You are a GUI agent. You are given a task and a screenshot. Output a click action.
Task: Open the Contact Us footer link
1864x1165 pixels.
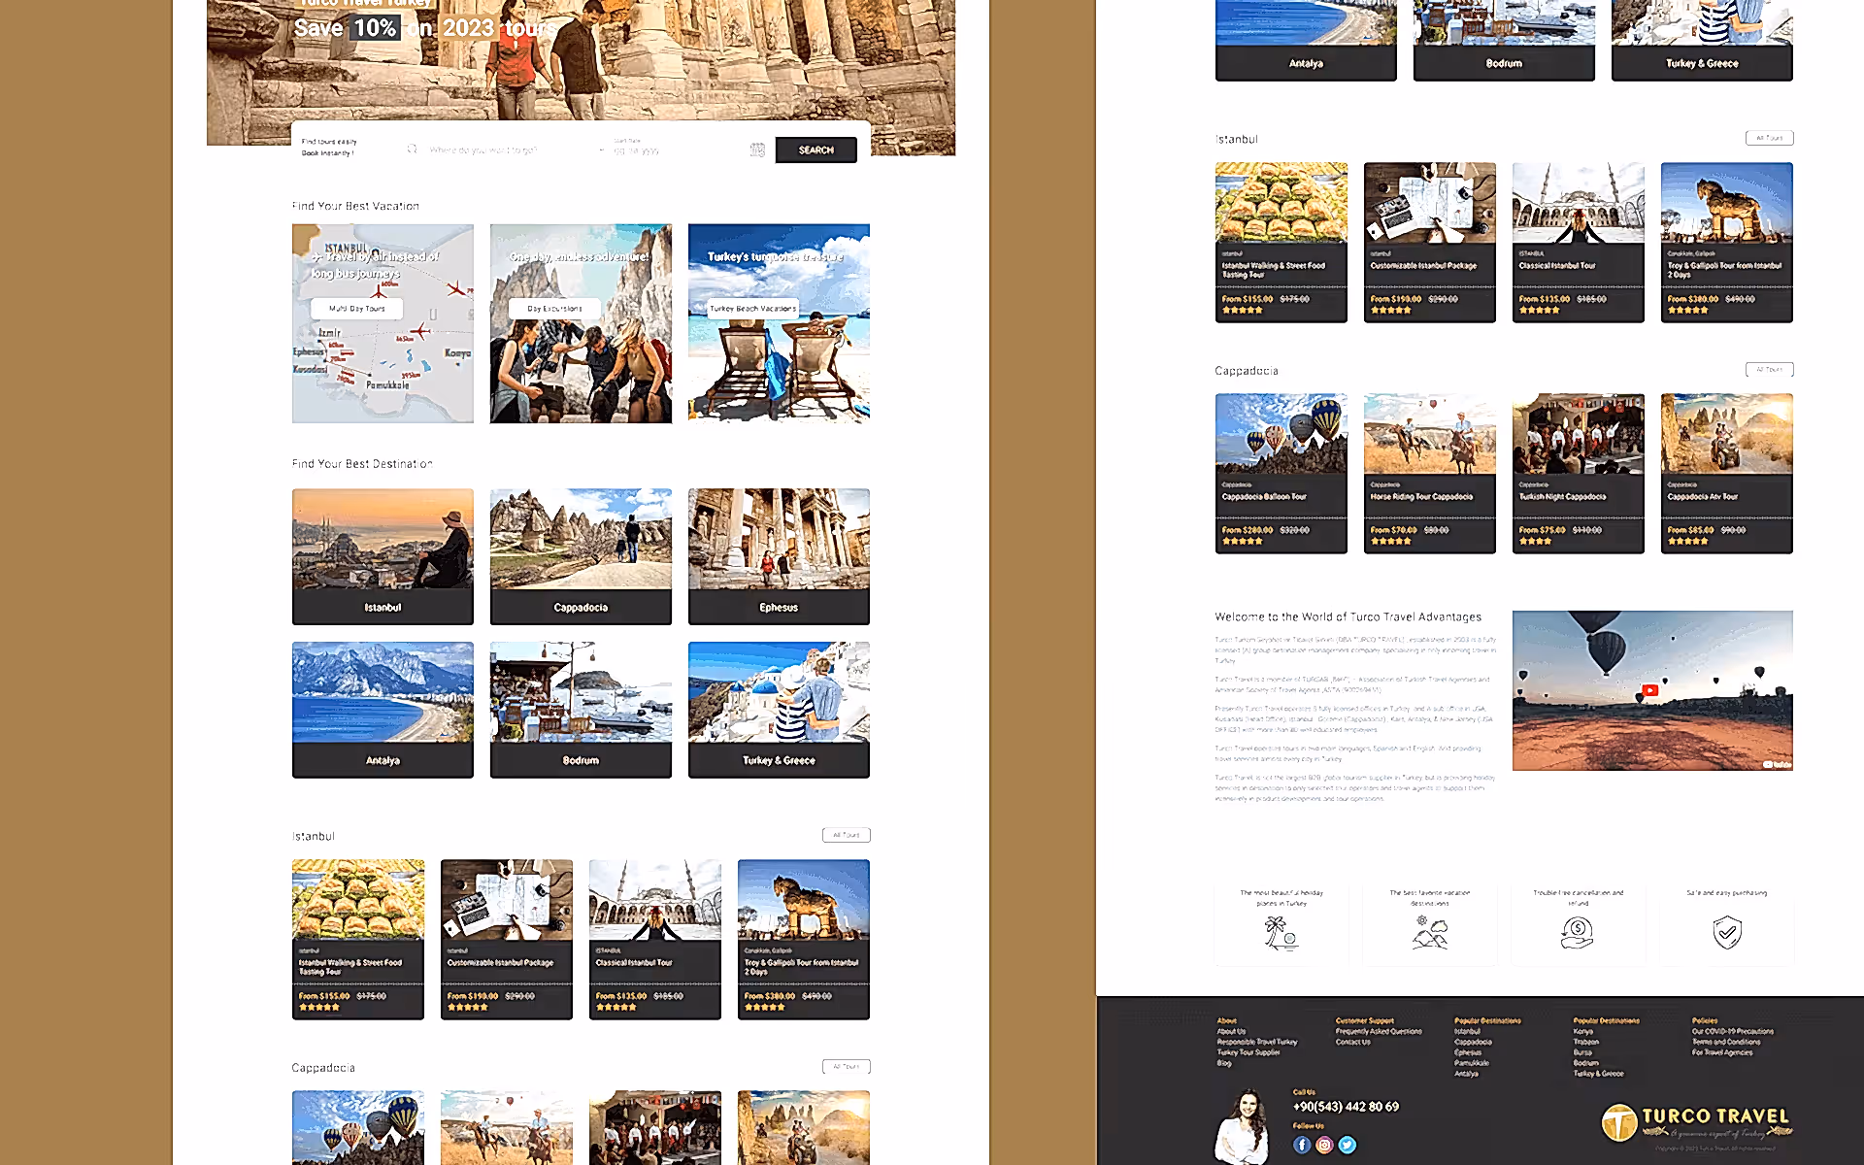pyautogui.click(x=1353, y=1042)
